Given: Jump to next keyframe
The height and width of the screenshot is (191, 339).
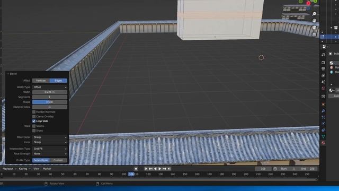Looking at the screenshot, I should [164, 169].
